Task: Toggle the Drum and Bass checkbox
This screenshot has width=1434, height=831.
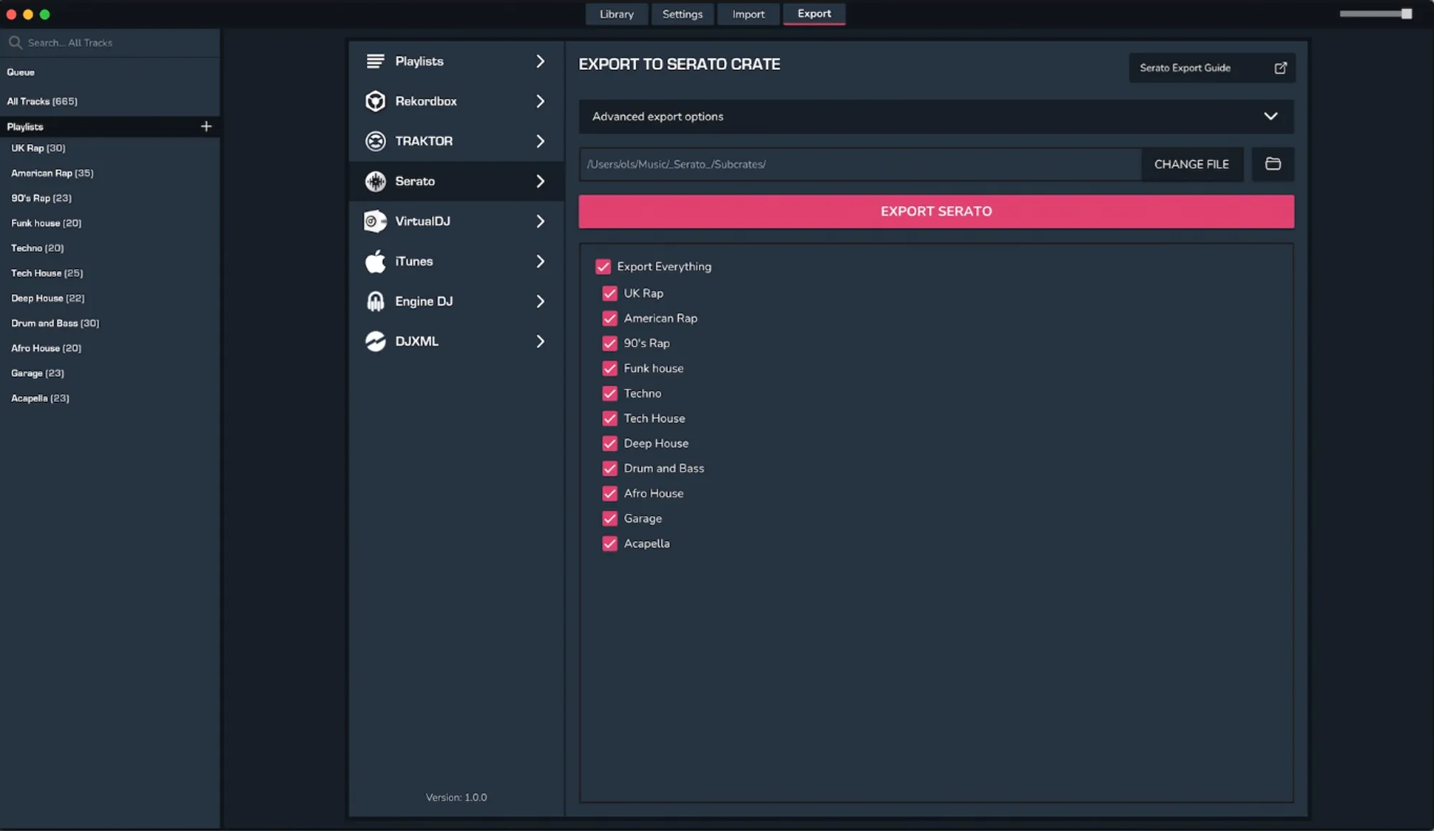Action: (609, 468)
